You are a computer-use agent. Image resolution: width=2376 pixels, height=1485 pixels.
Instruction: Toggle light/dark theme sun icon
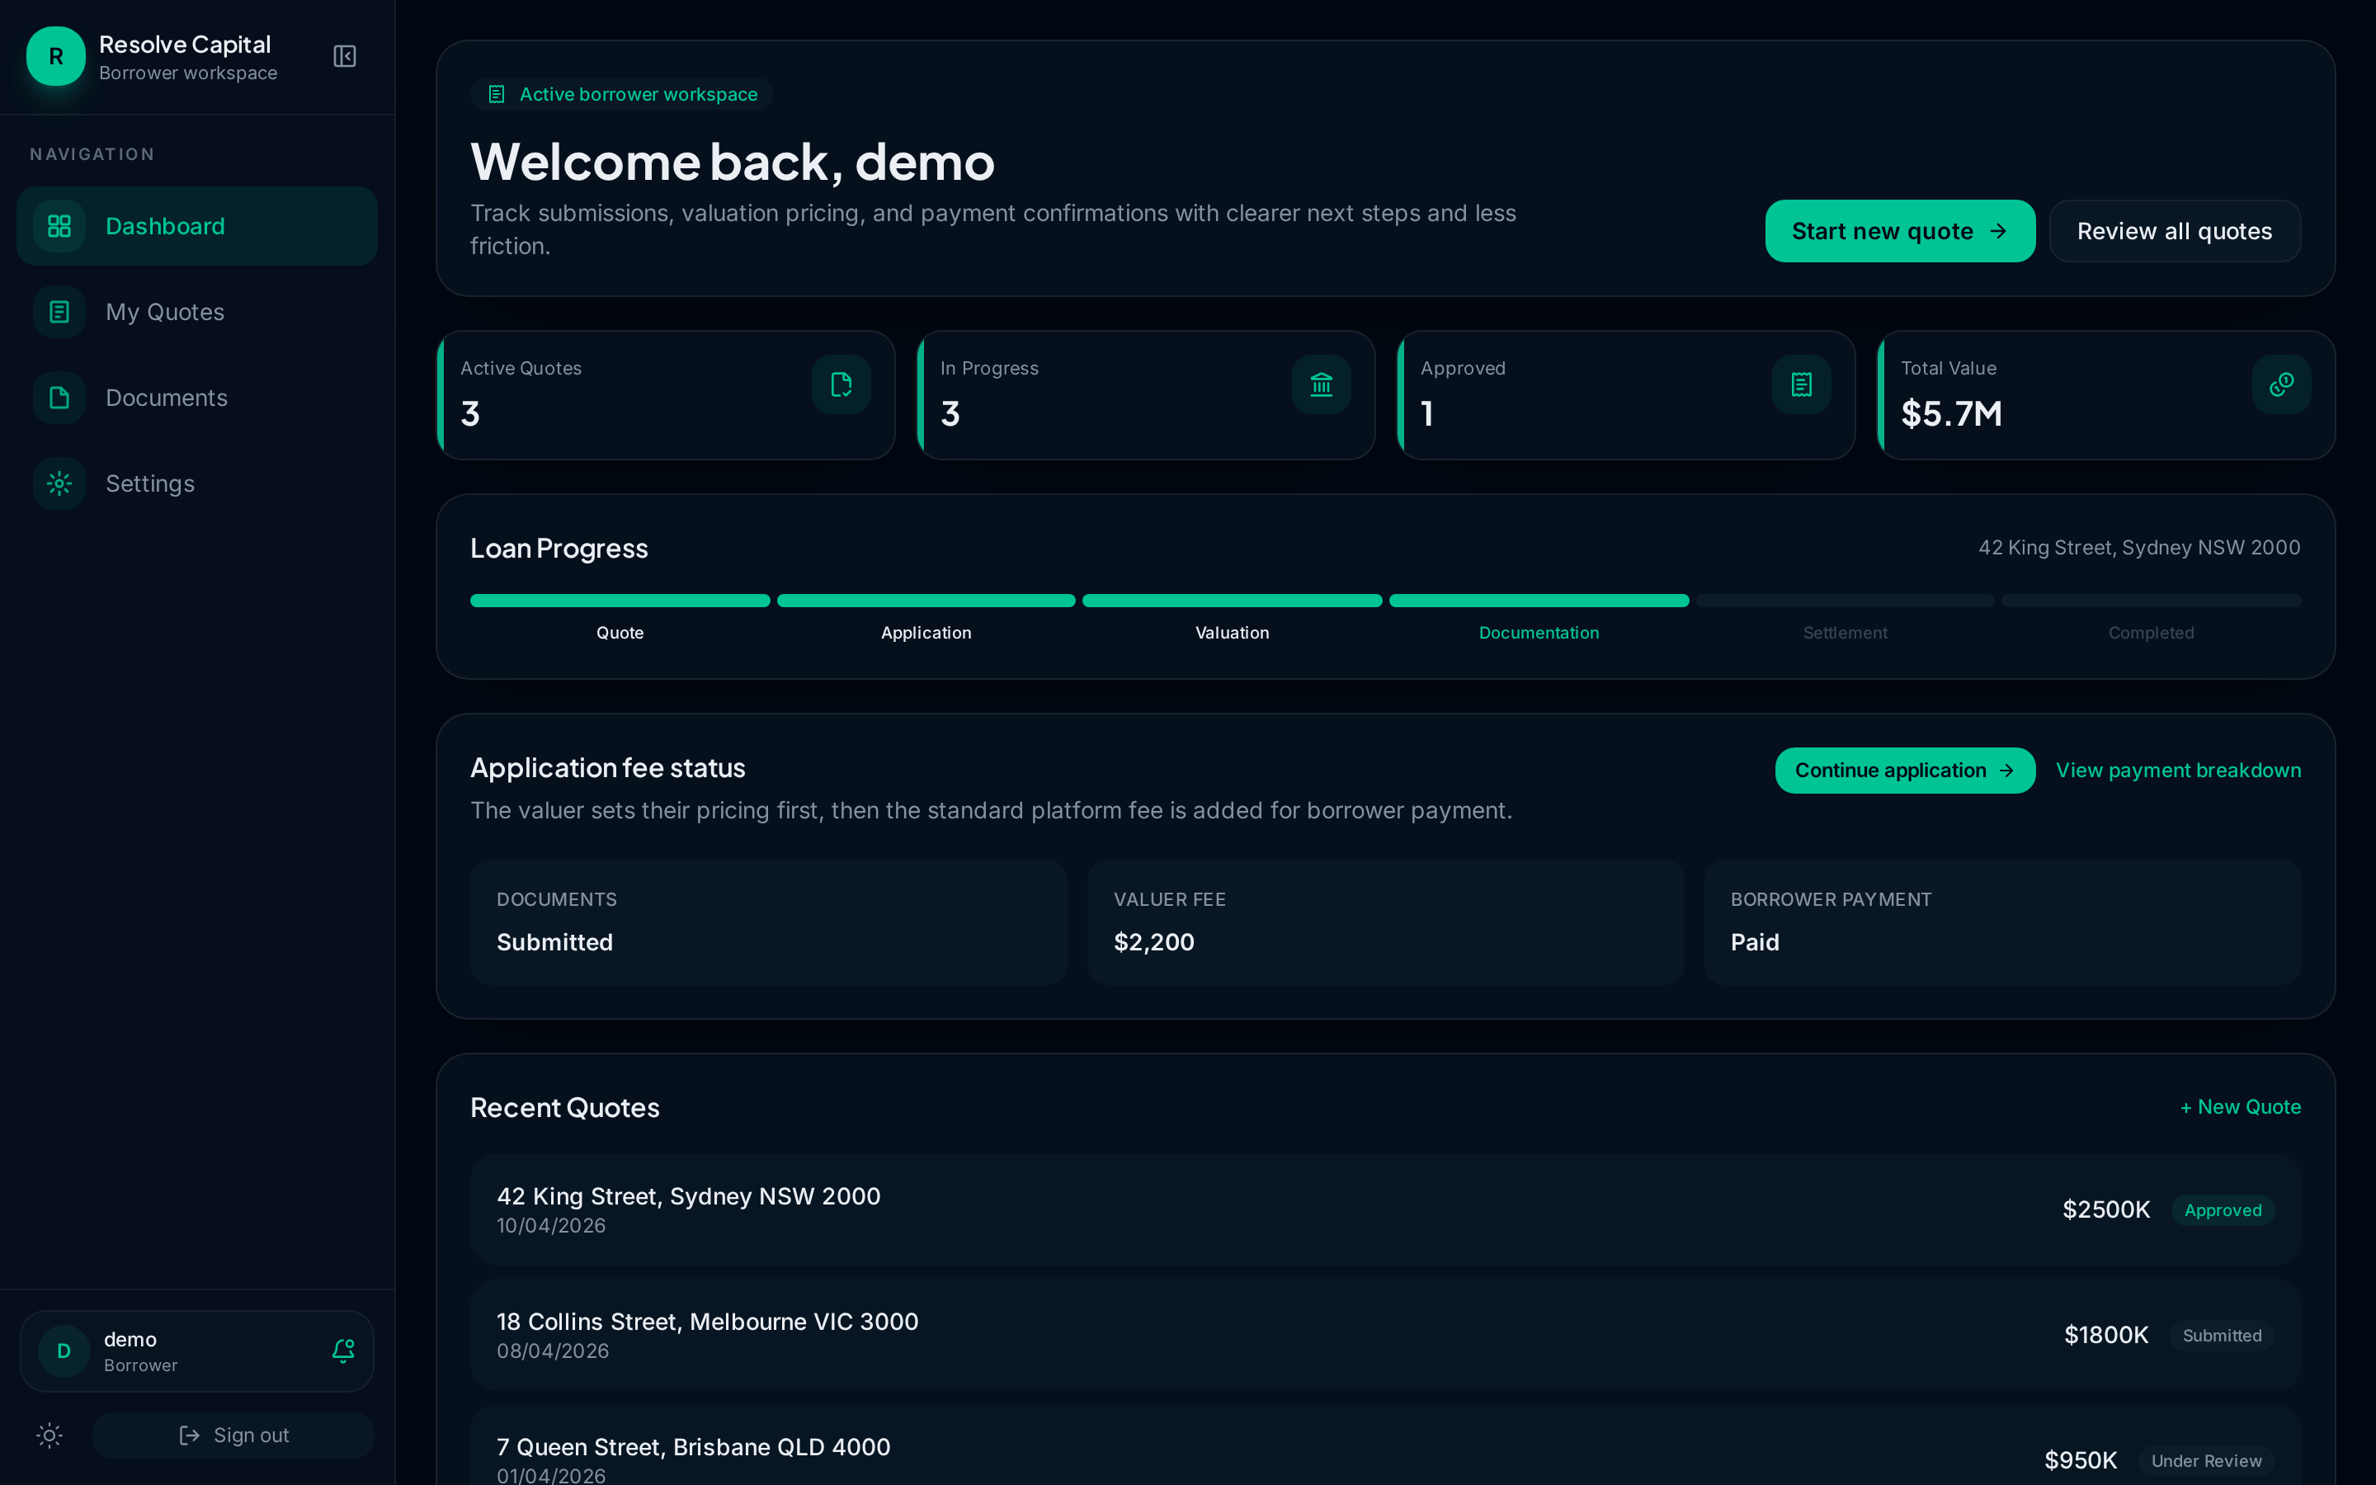click(49, 1435)
